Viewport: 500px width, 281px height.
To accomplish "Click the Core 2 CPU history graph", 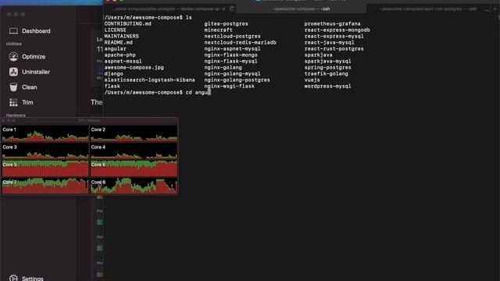I will coord(134,133).
